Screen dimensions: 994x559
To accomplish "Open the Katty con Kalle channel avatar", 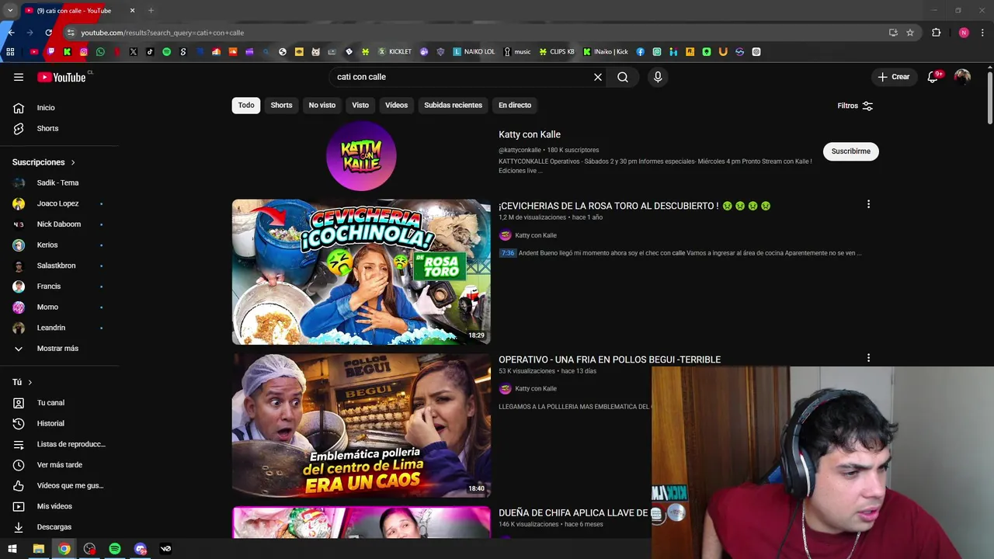I will tap(361, 155).
